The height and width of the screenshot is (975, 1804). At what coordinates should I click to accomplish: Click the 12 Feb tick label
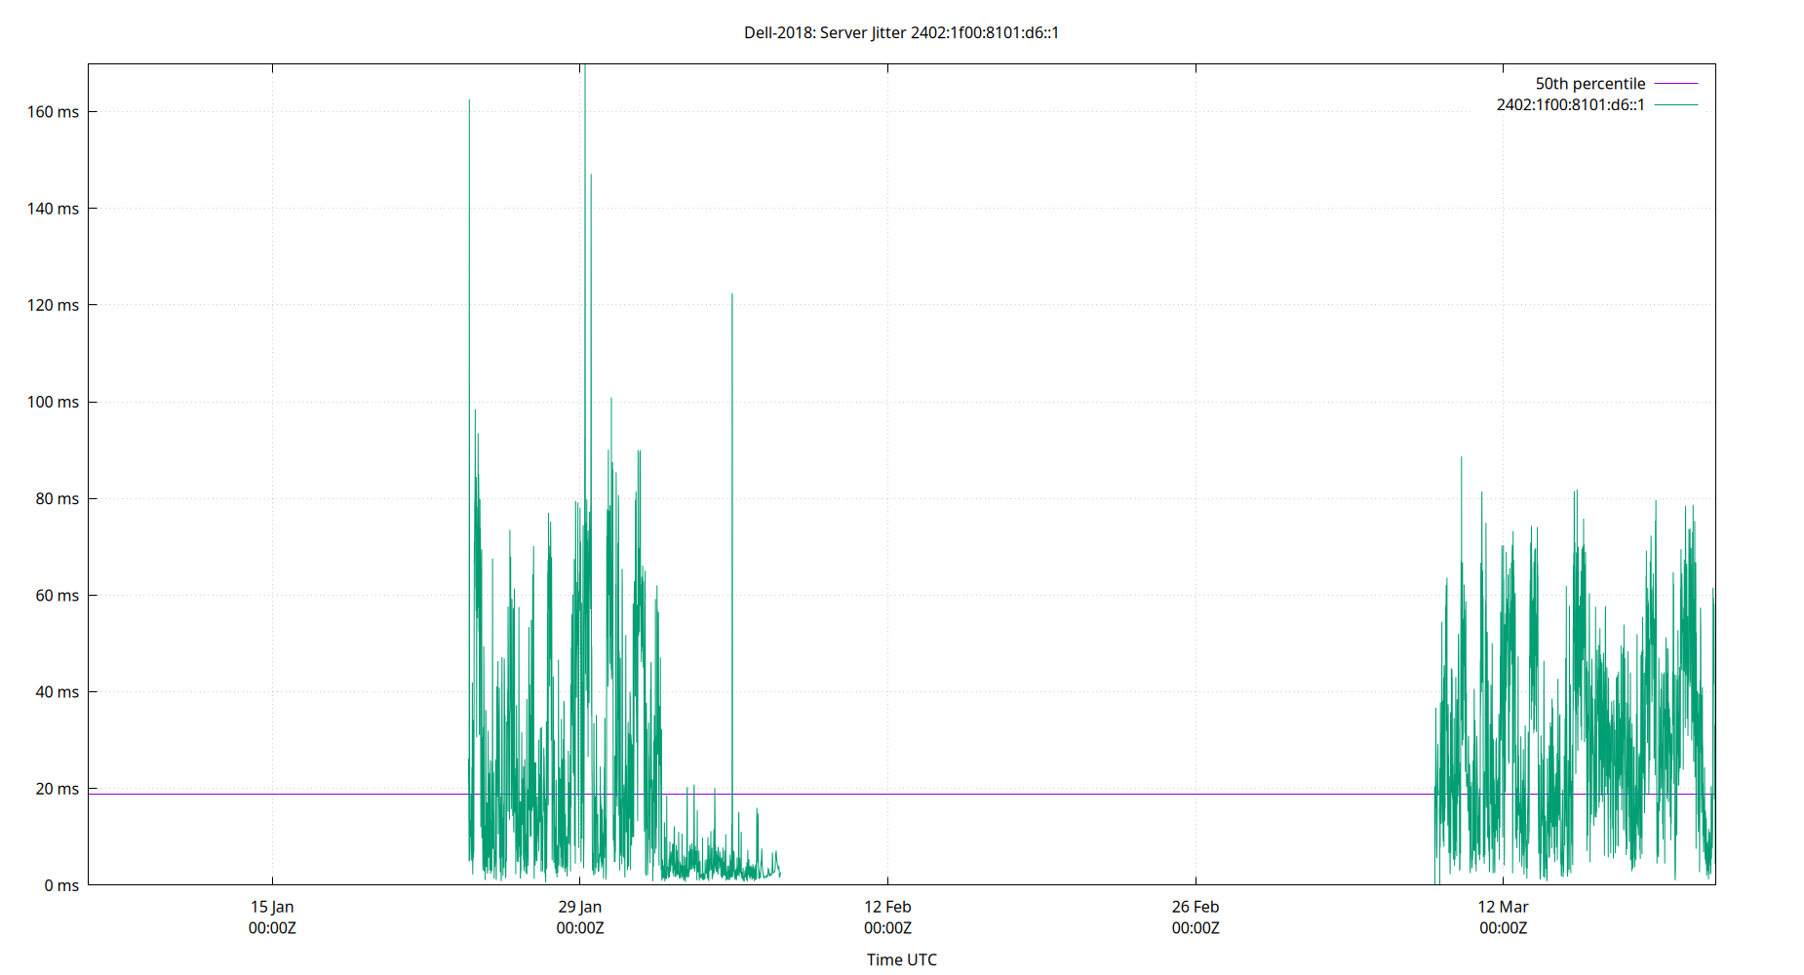[888, 907]
